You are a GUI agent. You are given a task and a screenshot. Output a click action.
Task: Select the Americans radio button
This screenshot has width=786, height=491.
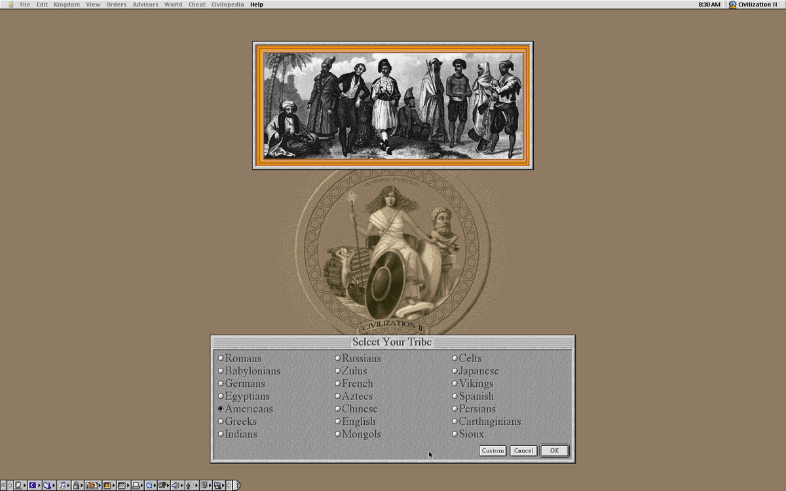click(245, 409)
